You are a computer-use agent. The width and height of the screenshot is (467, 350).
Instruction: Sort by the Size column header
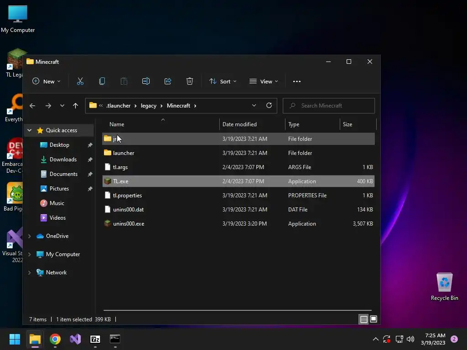(347, 124)
